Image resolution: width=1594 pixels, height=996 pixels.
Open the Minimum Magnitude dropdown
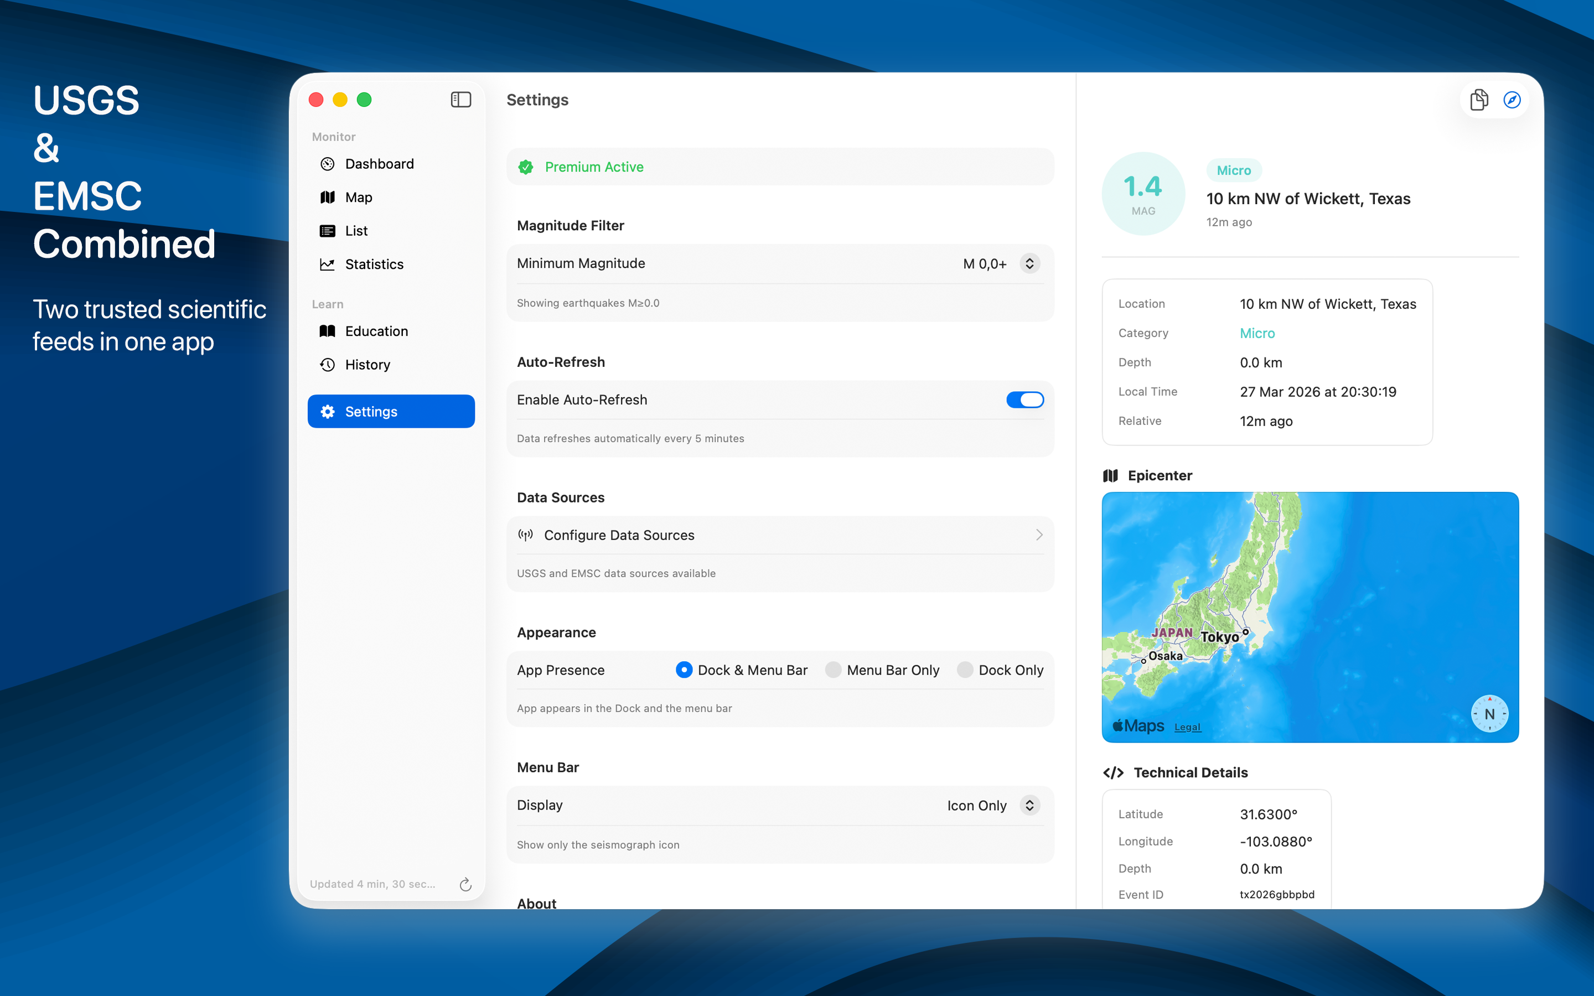pyautogui.click(x=1029, y=263)
